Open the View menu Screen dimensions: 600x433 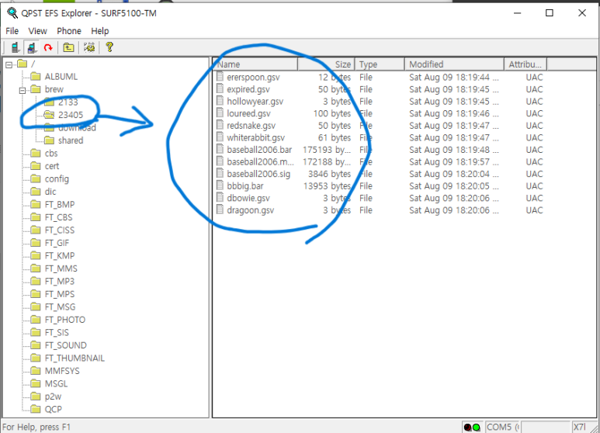pos(37,31)
